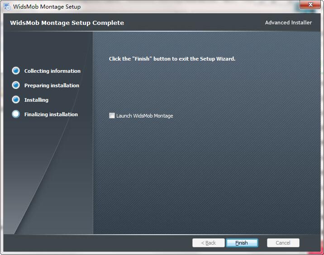Select the "Preparing installation" step text
This screenshot has height=255, width=324.
[x=52, y=85]
